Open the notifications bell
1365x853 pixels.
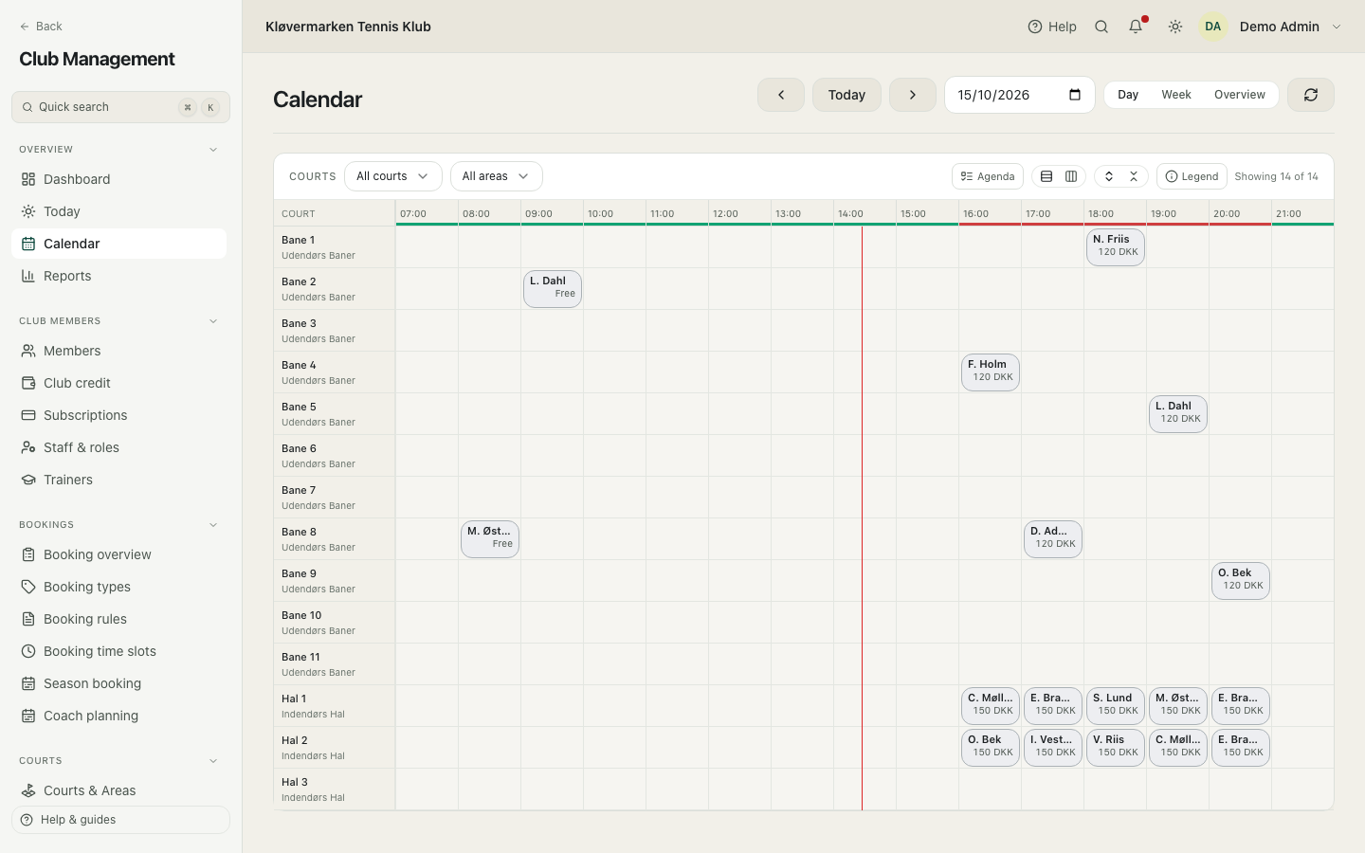click(x=1136, y=27)
